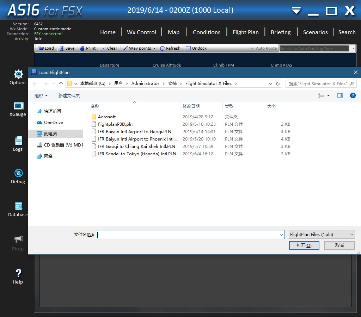361x317 pixels.
Task: Open the 组织 dropdown menu
Action: tap(41, 96)
